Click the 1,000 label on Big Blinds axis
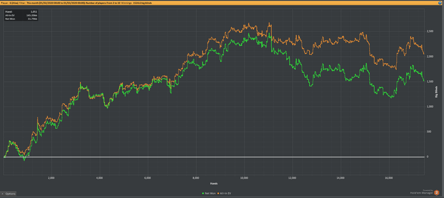 pyautogui.click(x=430, y=107)
